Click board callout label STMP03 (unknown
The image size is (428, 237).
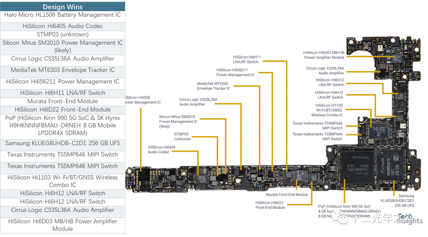click(x=183, y=137)
